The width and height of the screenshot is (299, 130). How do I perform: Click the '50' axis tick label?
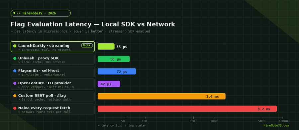[123, 121]
